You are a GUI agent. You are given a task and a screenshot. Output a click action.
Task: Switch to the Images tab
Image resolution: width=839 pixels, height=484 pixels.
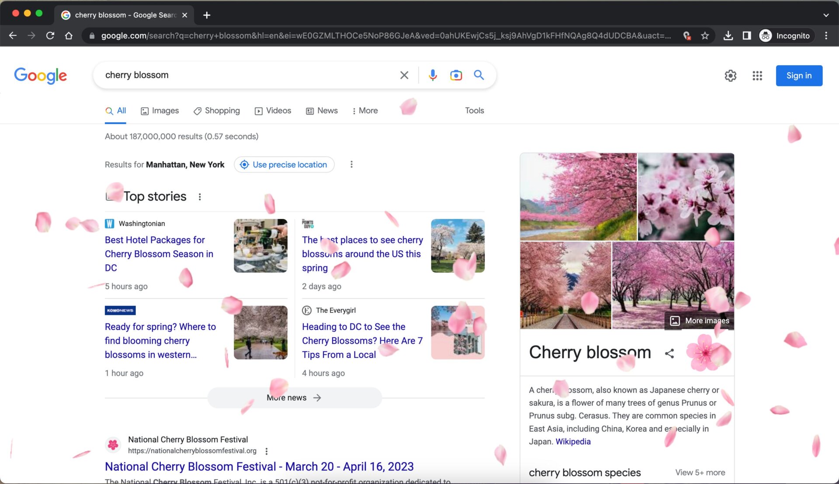coord(159,111)
